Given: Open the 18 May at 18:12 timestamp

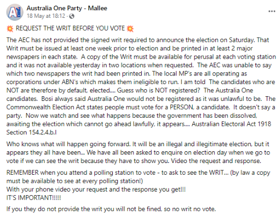Looking at the screenshot, I should pyautogui.click(x=46, y=16).
